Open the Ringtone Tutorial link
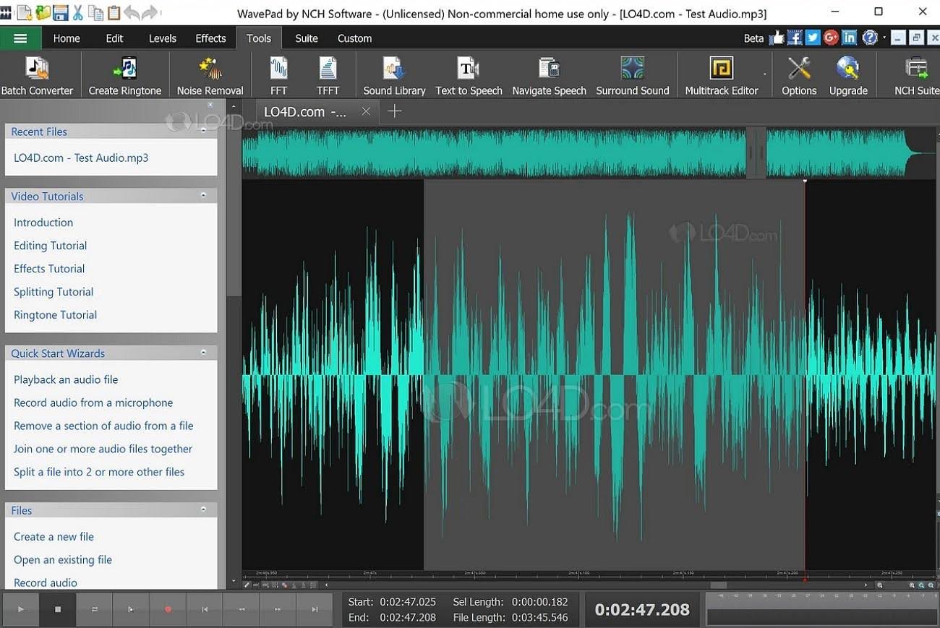This screenshot has height=628, width=940. click(55, 315)
